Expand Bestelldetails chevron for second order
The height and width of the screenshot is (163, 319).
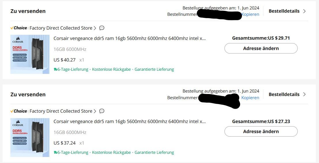(x=305, y=94)
